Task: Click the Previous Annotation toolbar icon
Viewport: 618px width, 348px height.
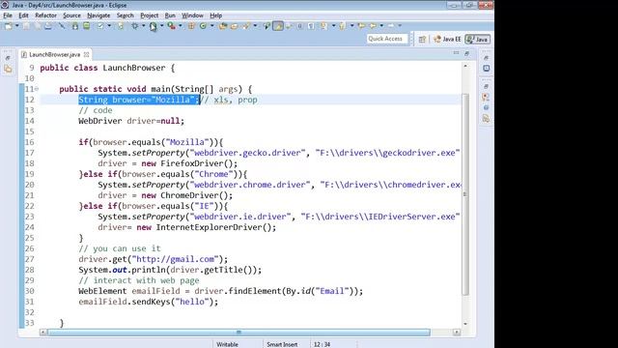Action: tap(342, 26)
